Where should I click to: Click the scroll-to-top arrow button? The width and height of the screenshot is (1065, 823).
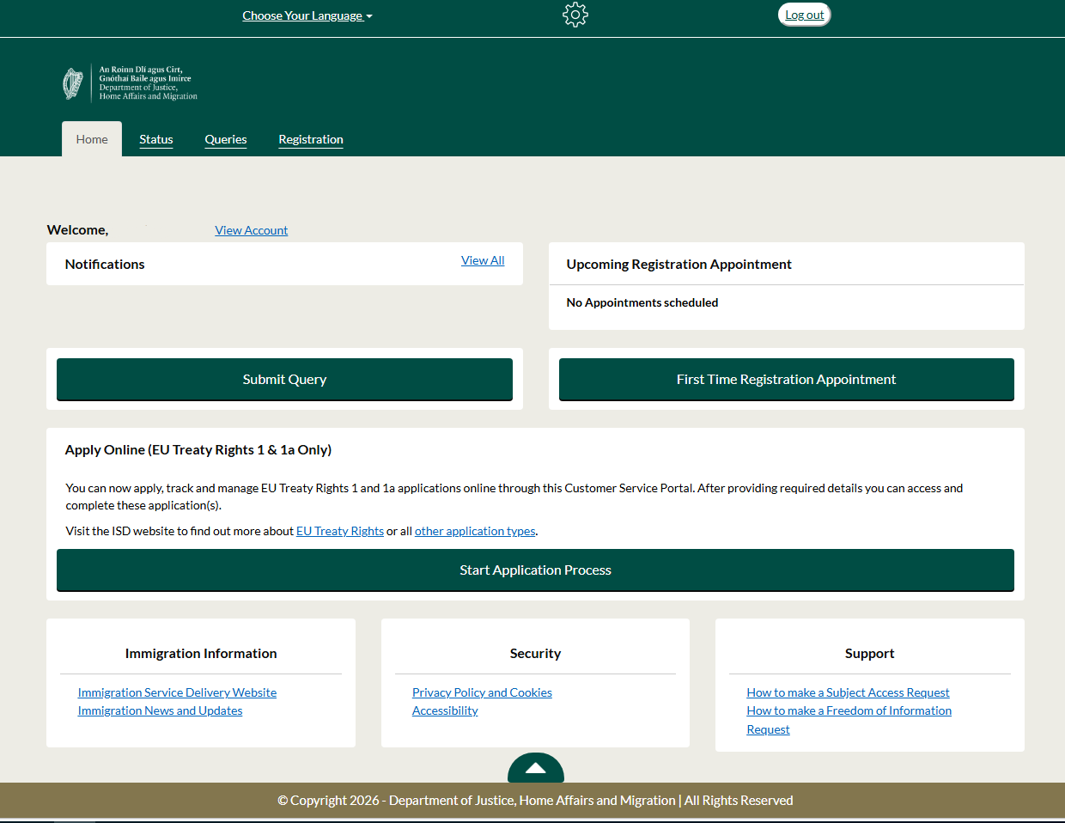[x=536, y=768]
